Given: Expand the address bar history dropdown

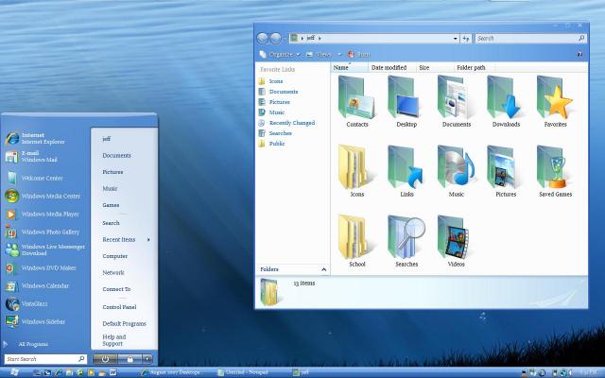Looking at the screenshot, I should tap(456, 38).
